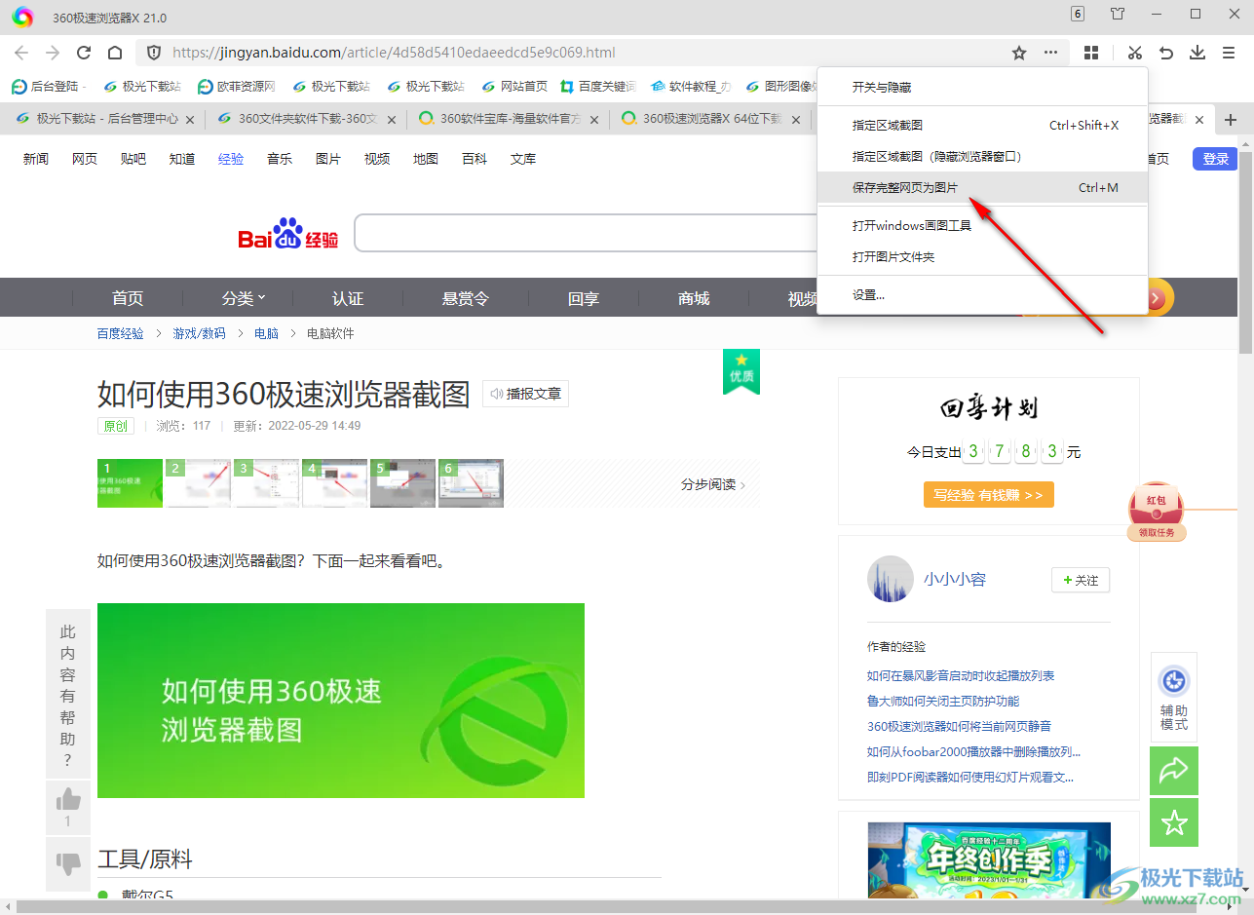Click the 红包 领取任务 badge
1254x915 pixels.
[x=1156, y=512]
